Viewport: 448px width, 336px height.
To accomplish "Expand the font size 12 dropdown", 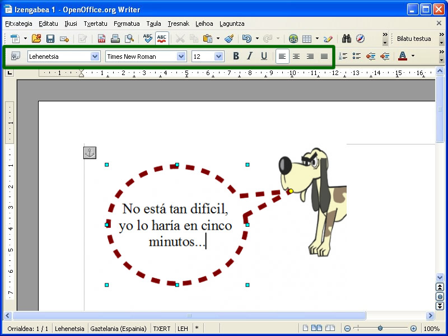I will pos(218,57).
